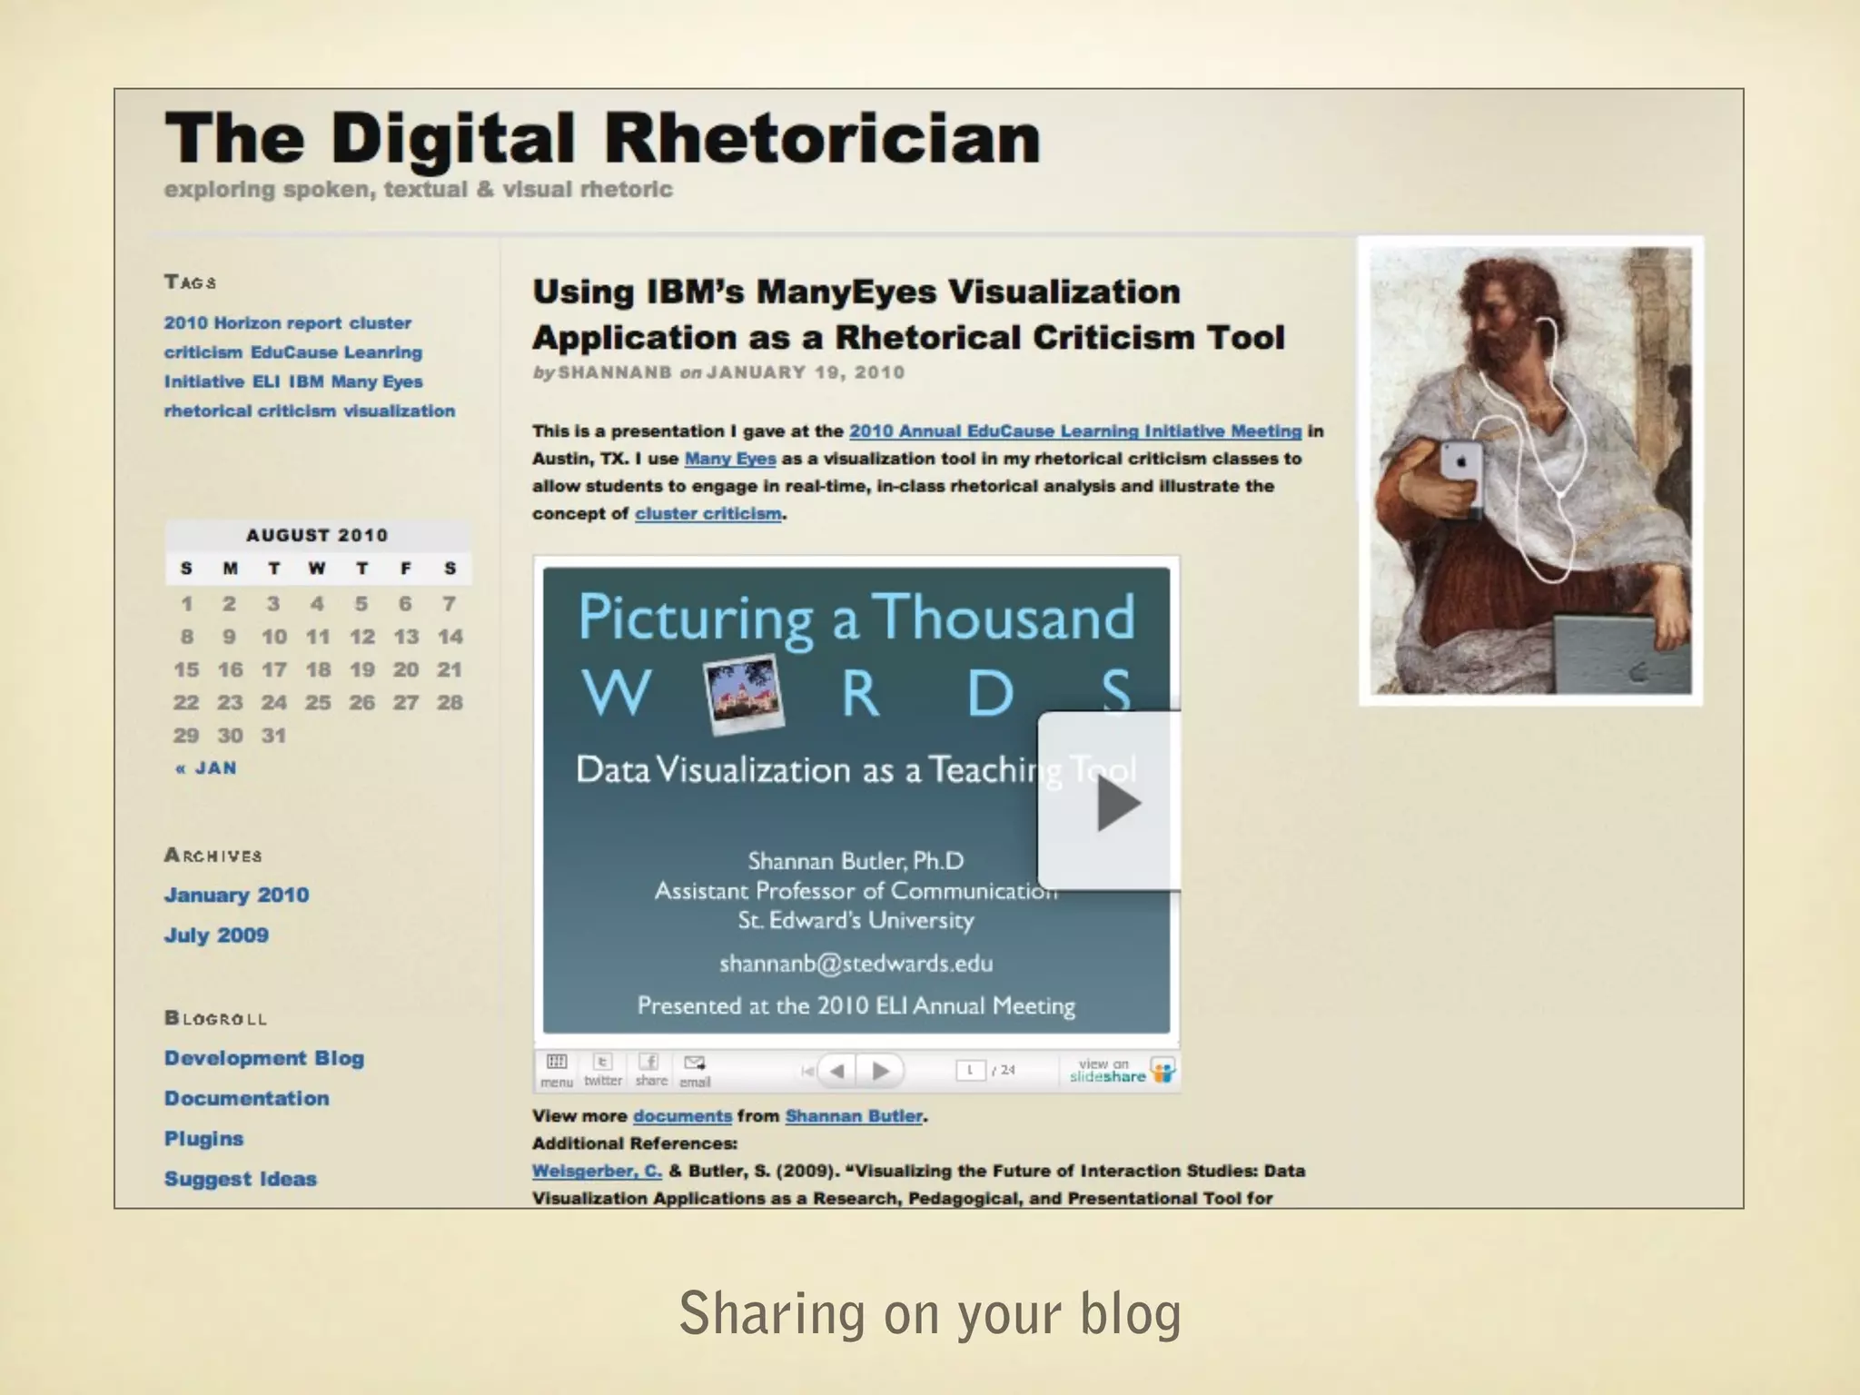
Task: Select the EduCause Leanring Initiative tag
Action: [292, 367]
